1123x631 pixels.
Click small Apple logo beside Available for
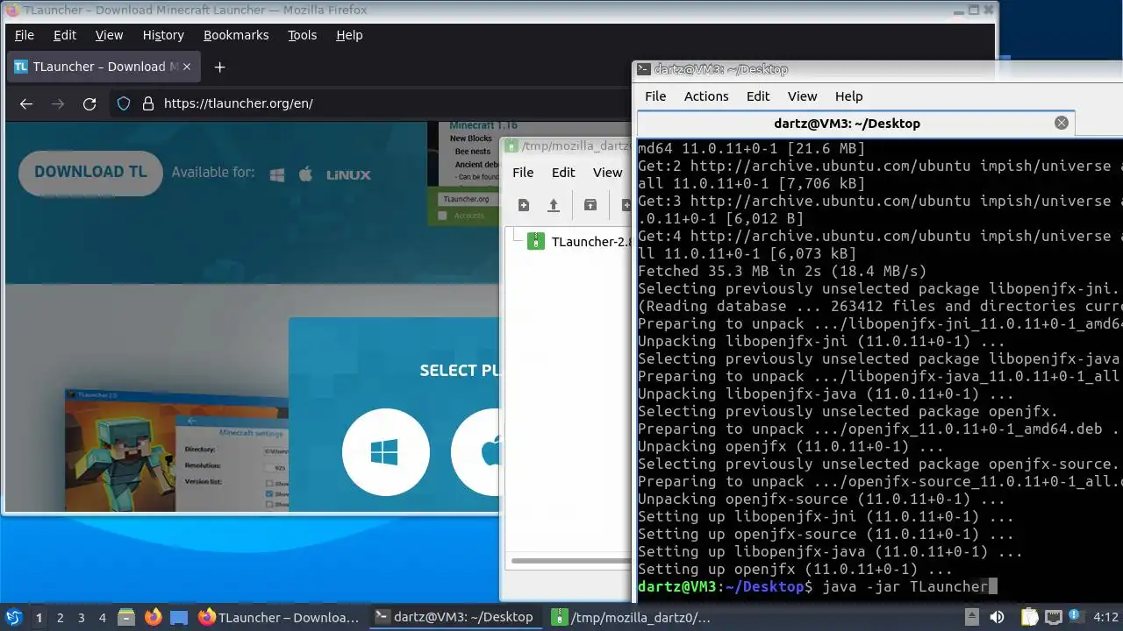tap(305, 174)
